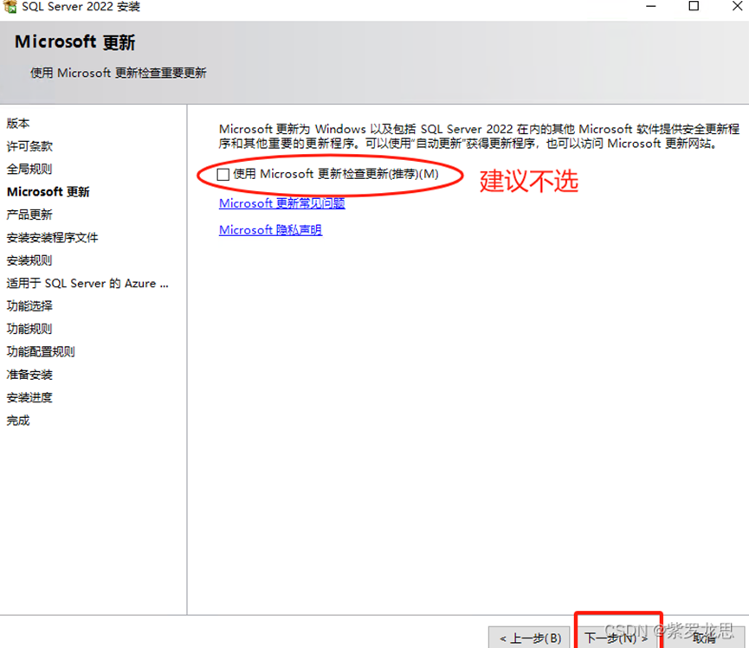
Task: Select the 版本 step in the sidebar
Action: [18, 123]
